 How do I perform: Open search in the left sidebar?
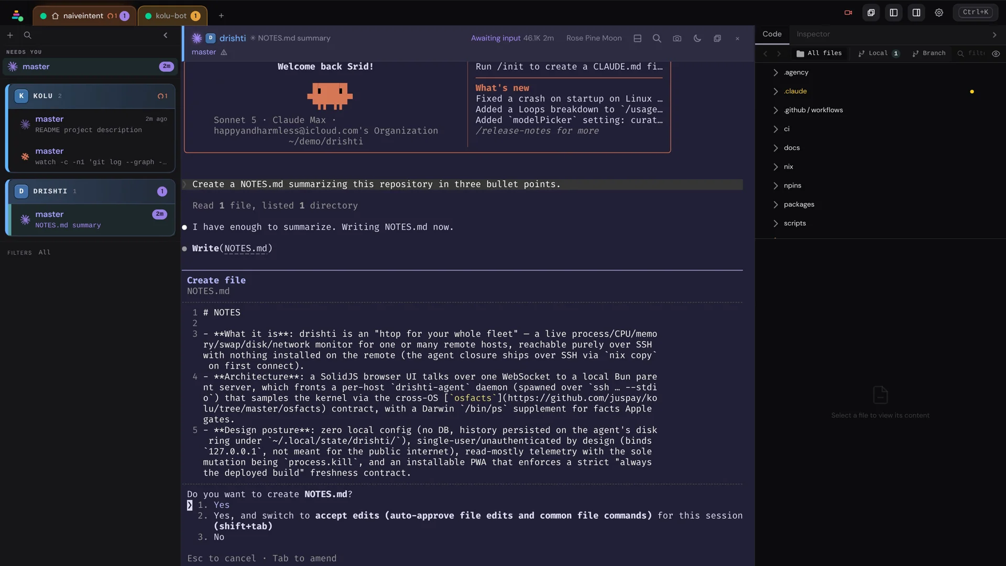[x=28, y=35]
